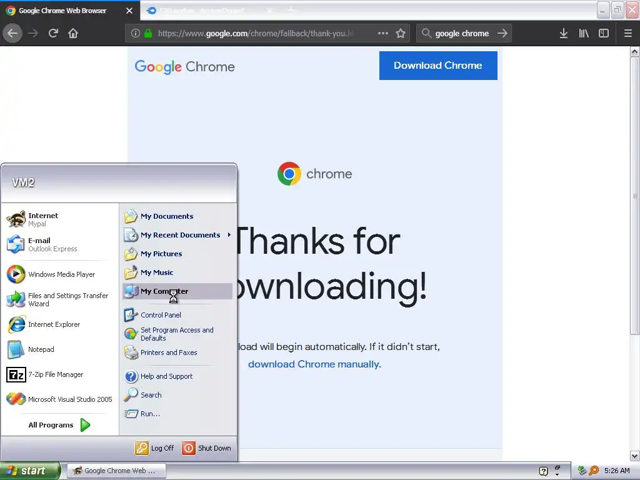Click the Google Chrome logo in page header
Screen dimensions: 640x480
(x=184, y=66)
